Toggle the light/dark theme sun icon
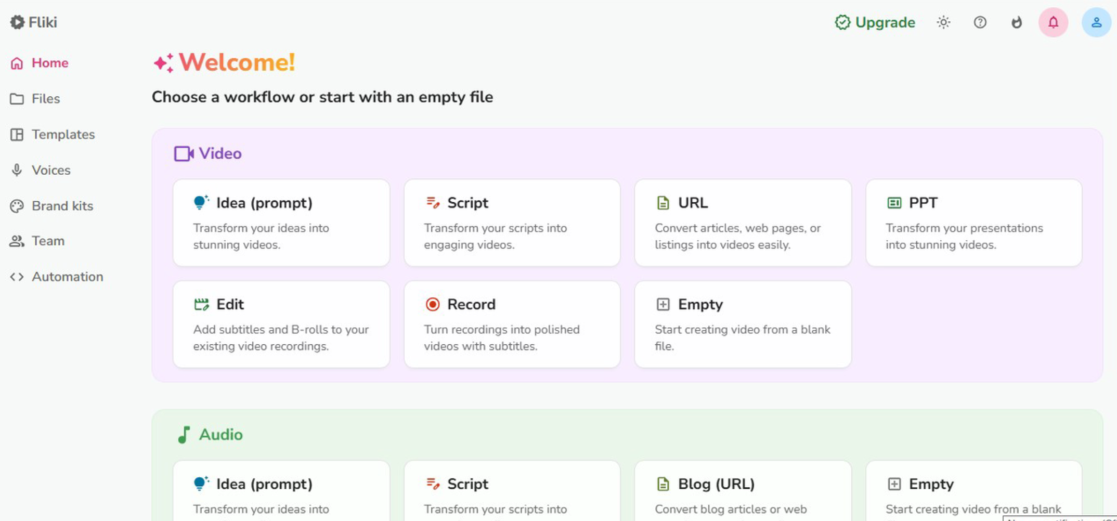The height and width of the screenshot is (521, 1117). (943, 22)
